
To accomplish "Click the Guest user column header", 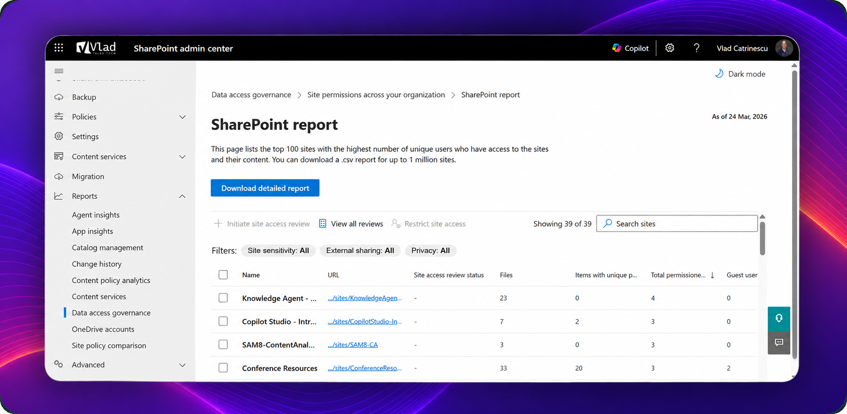I will (742, 275).
